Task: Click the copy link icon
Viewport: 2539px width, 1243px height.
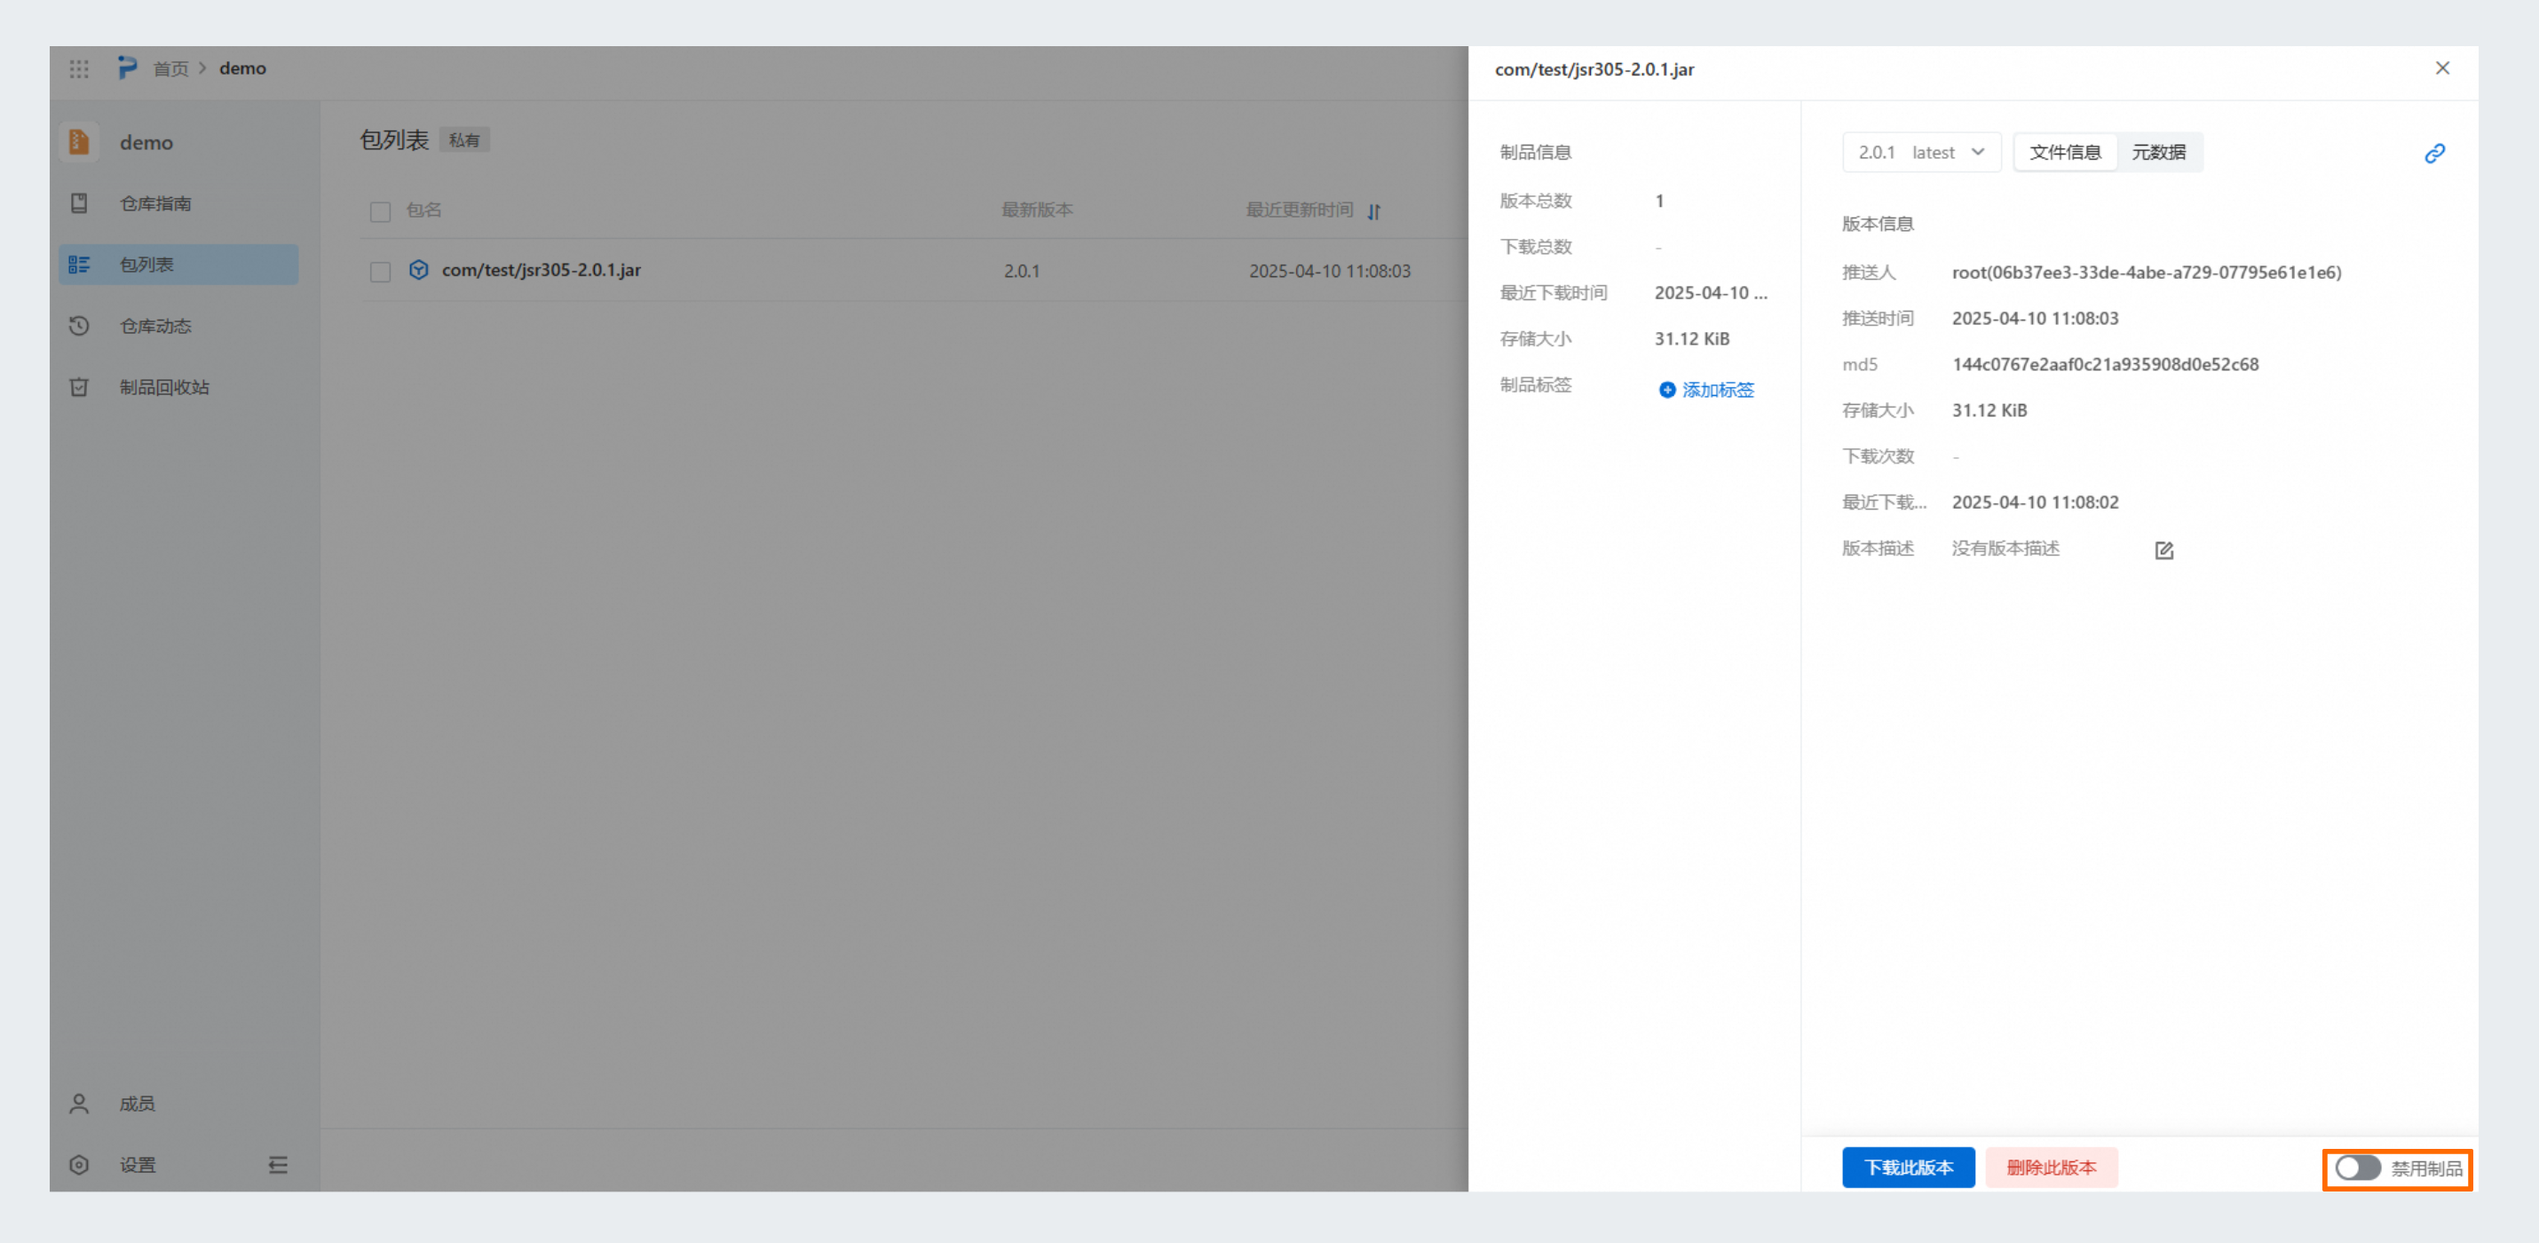Action: click(x=2433, y=154)
